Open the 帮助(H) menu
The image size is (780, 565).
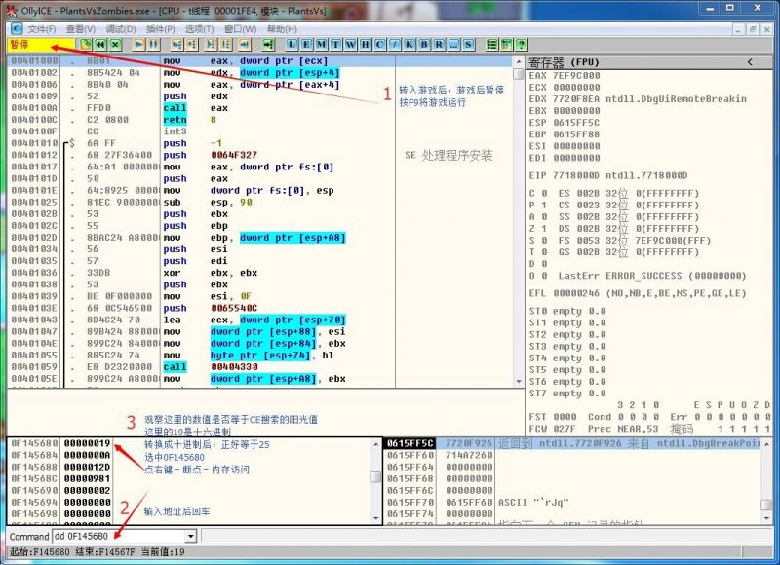(x=282, y=29)
